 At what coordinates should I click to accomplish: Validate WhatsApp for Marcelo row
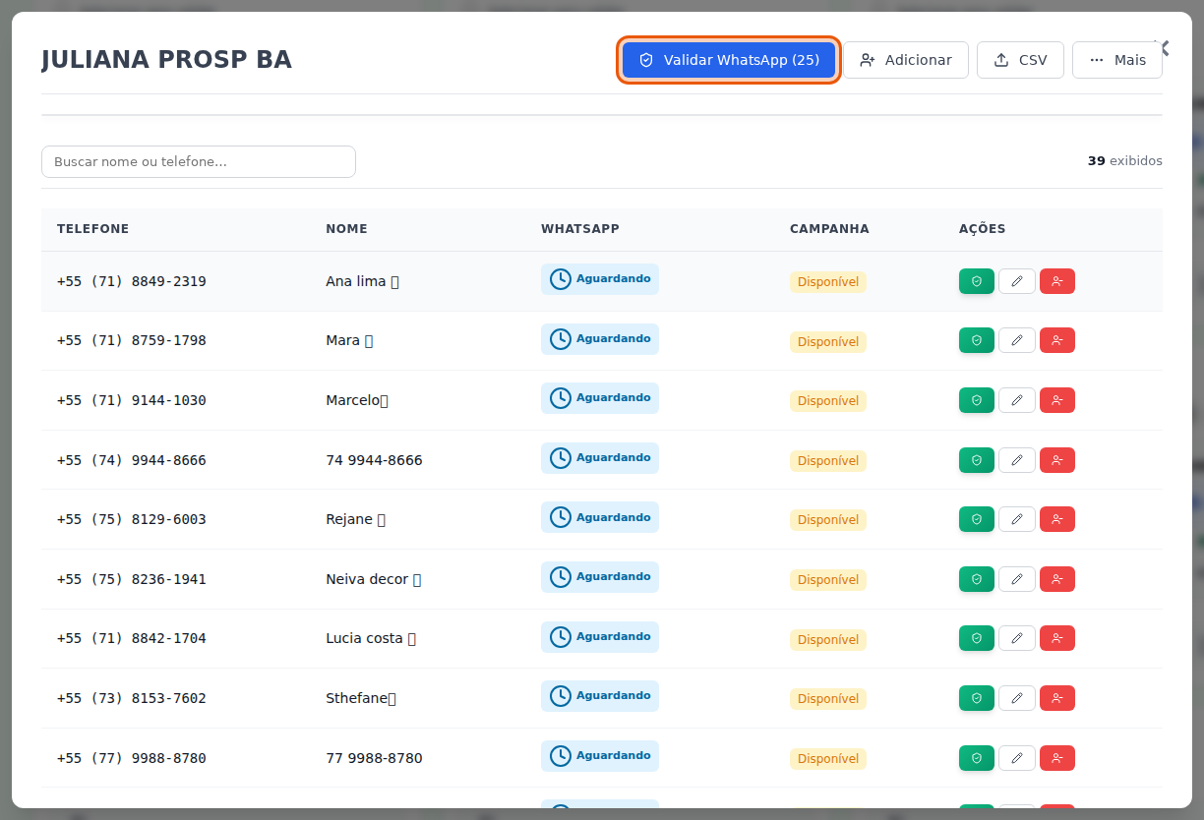click(977, 400)
